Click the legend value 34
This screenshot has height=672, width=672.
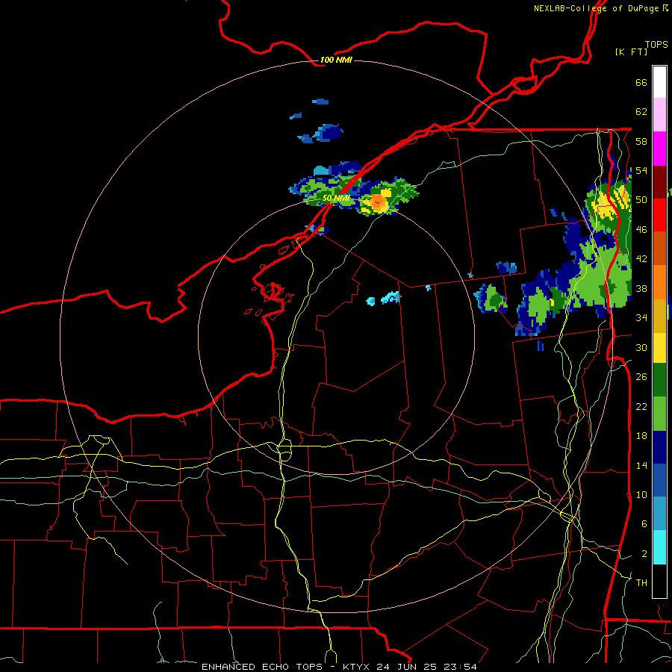(x=641, y=318)
